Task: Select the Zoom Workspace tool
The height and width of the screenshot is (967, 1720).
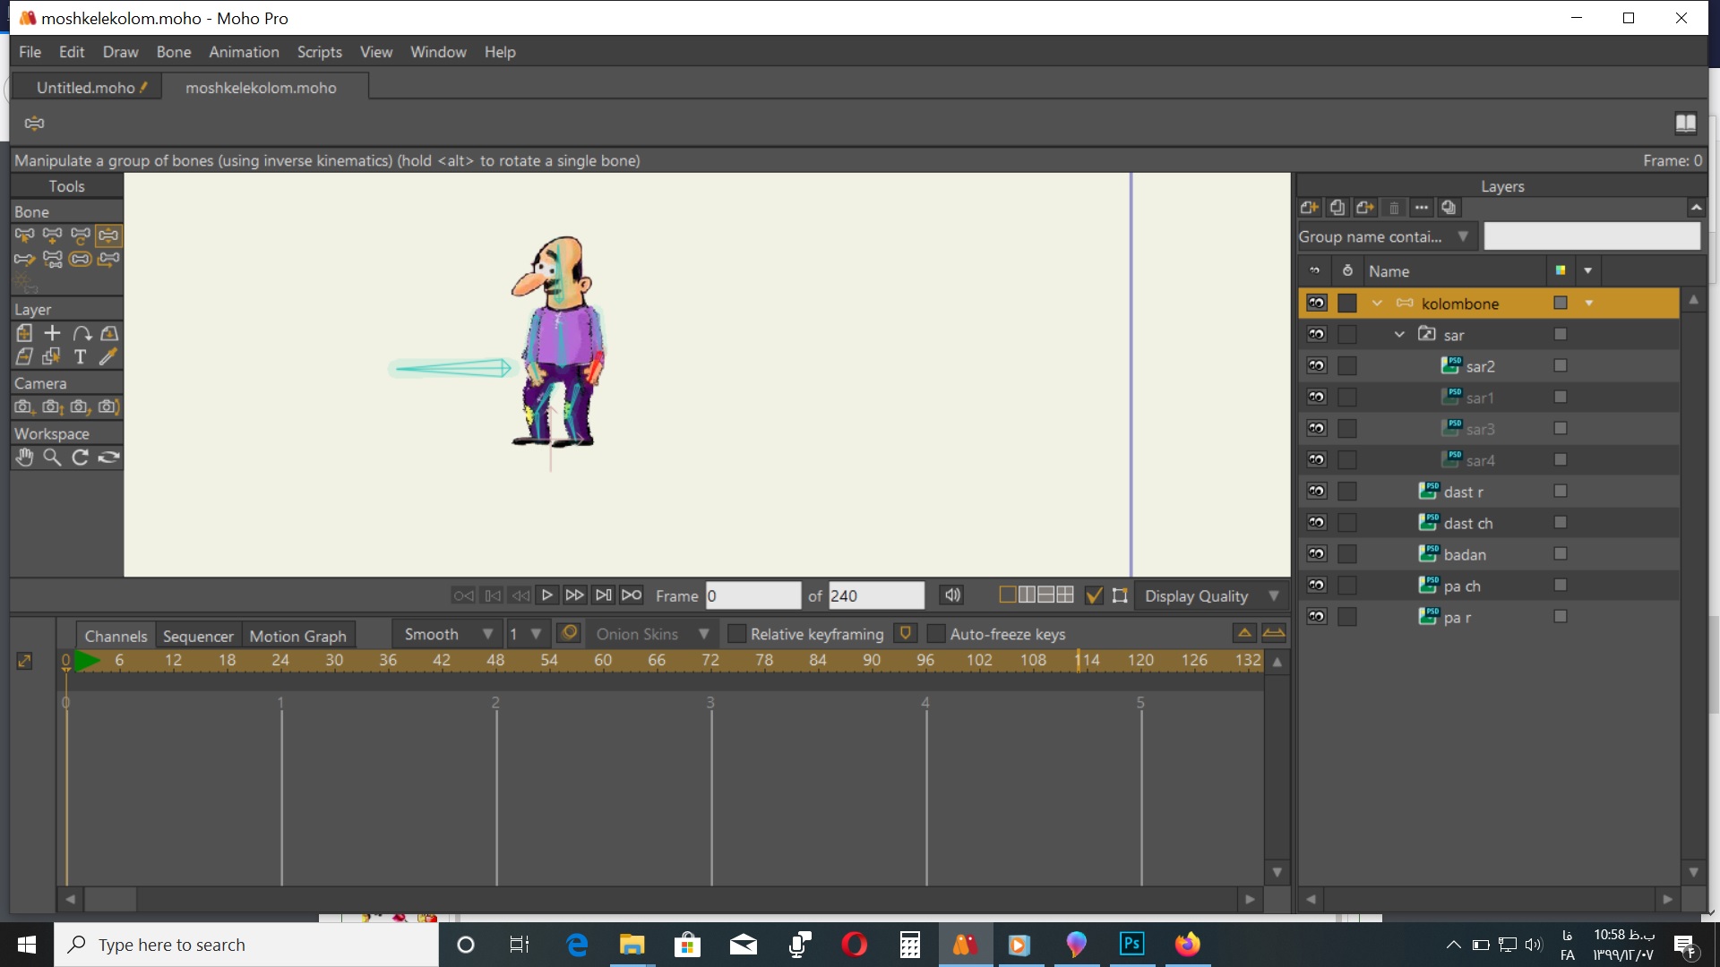Action: click(52, 457)
